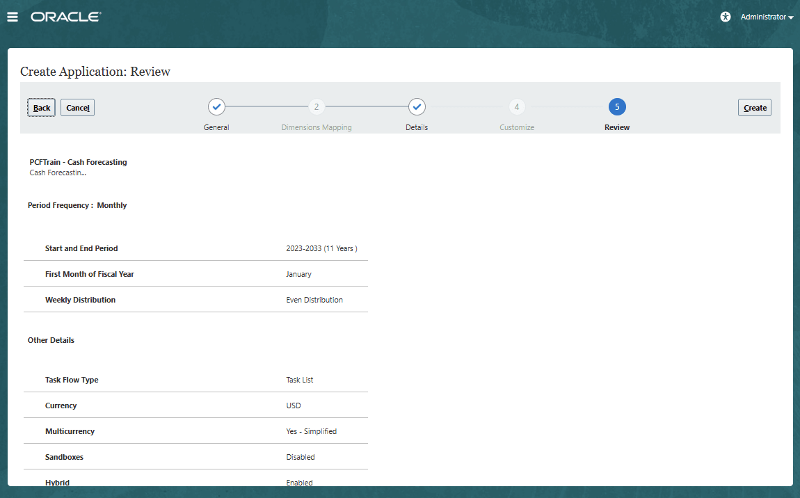Select step 2 Dimensions Mapping circle
This screenshot has height=498, width=800.
click(x=317, y=107)
